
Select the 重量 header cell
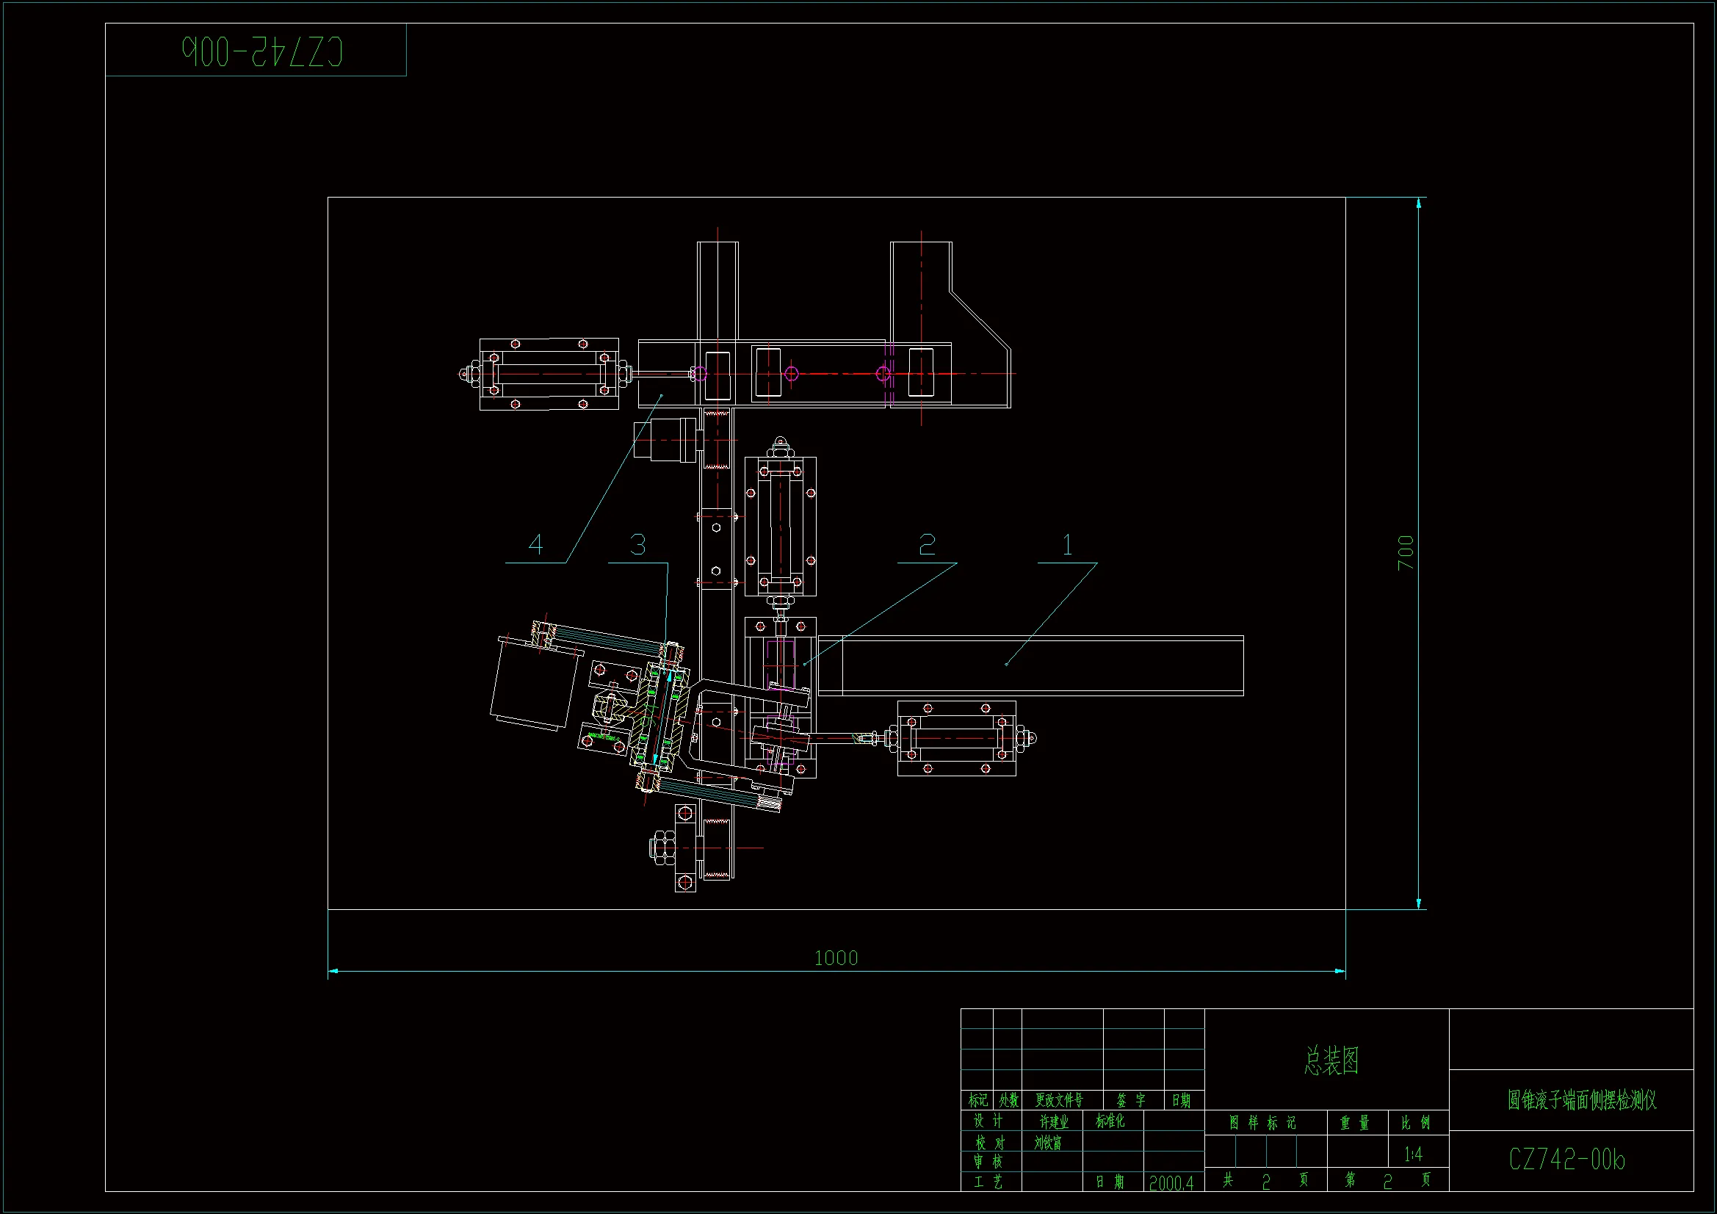point(1354,1123)
